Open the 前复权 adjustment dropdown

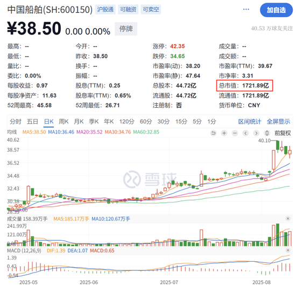point(283,133)
